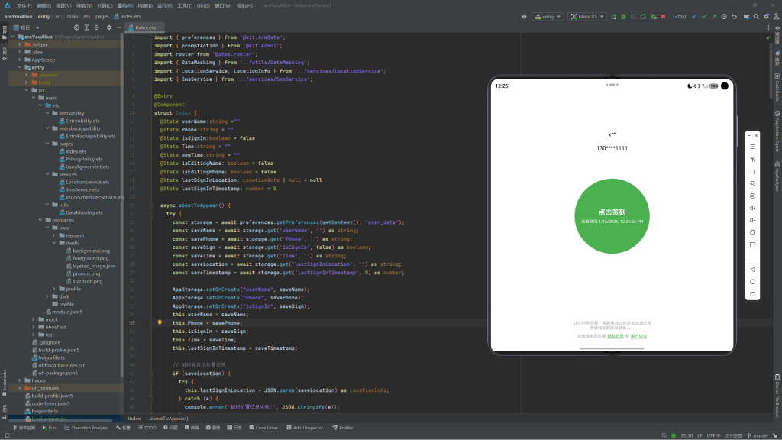Viewport: 782px width, 440px height.
Task: Open the entry module run configuration dropdown
Action: (547, 16)
